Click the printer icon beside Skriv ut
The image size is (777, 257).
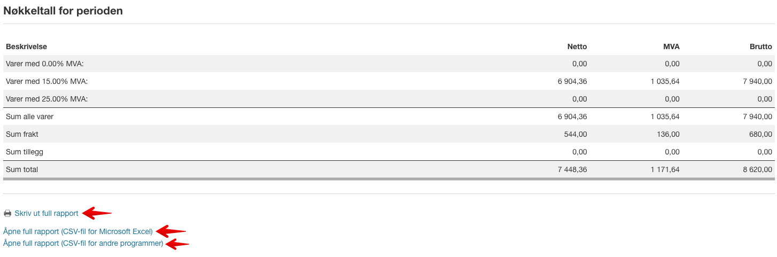pos(7,213)
